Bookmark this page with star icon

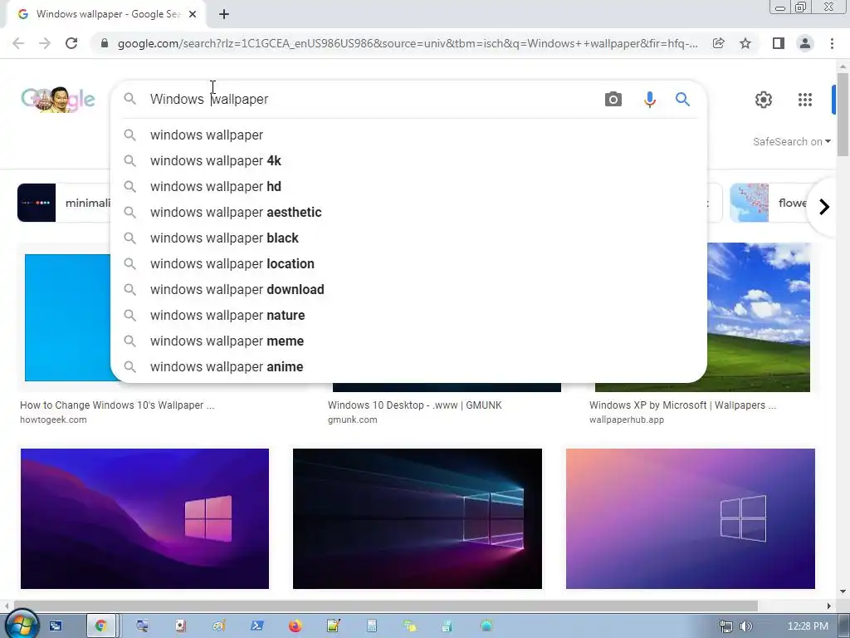745,43
